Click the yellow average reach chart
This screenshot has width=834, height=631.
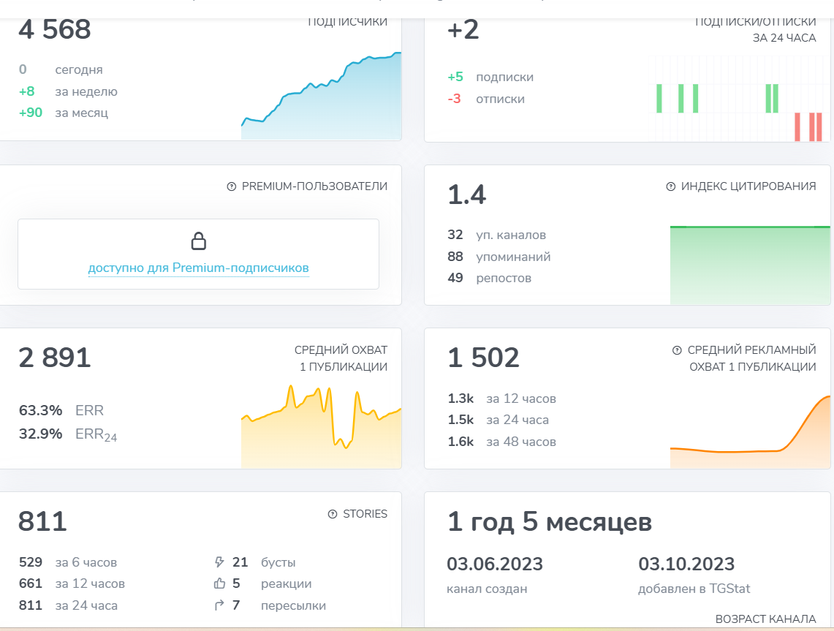pyautogui.click(x=322, y=428)
